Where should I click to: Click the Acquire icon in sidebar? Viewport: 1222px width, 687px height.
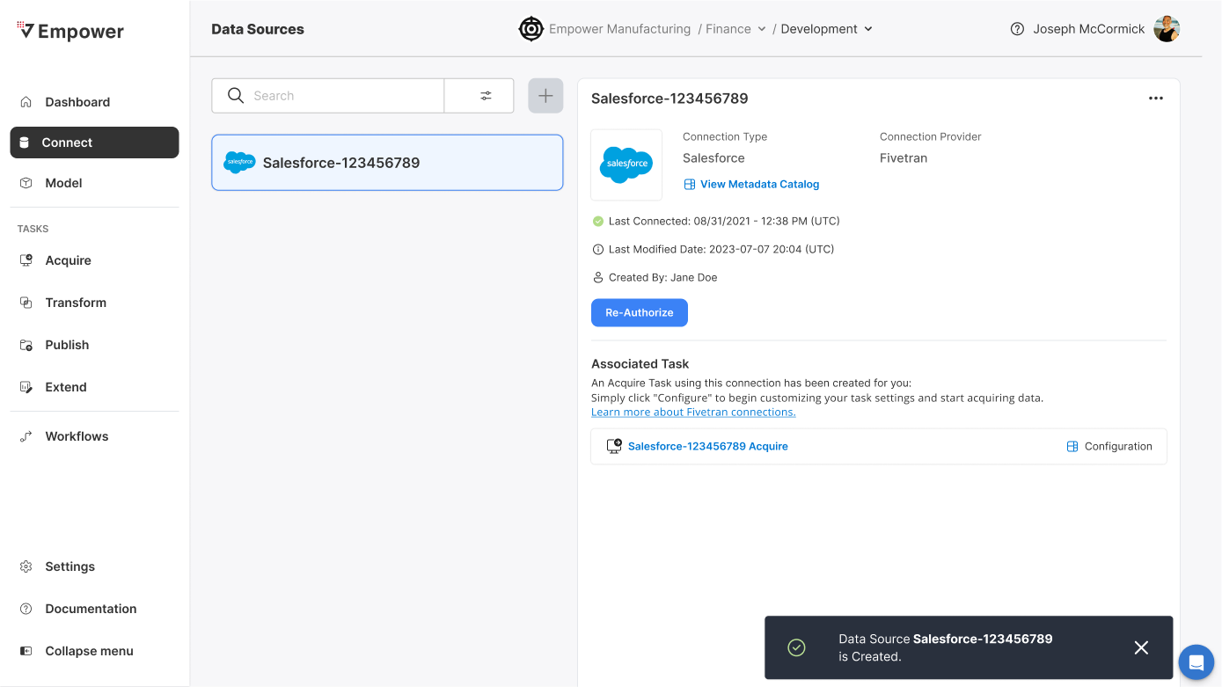[26, 260]
